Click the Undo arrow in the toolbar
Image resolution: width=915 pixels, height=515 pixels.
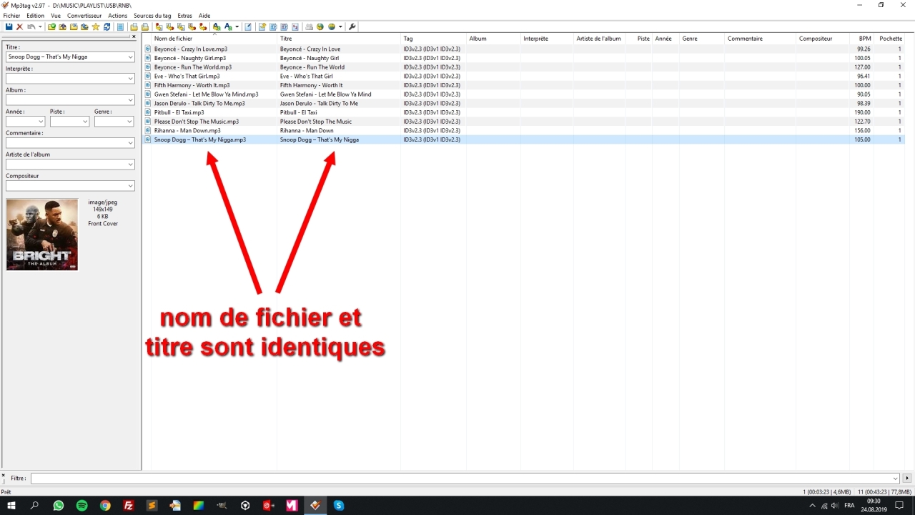coord(31,27)
